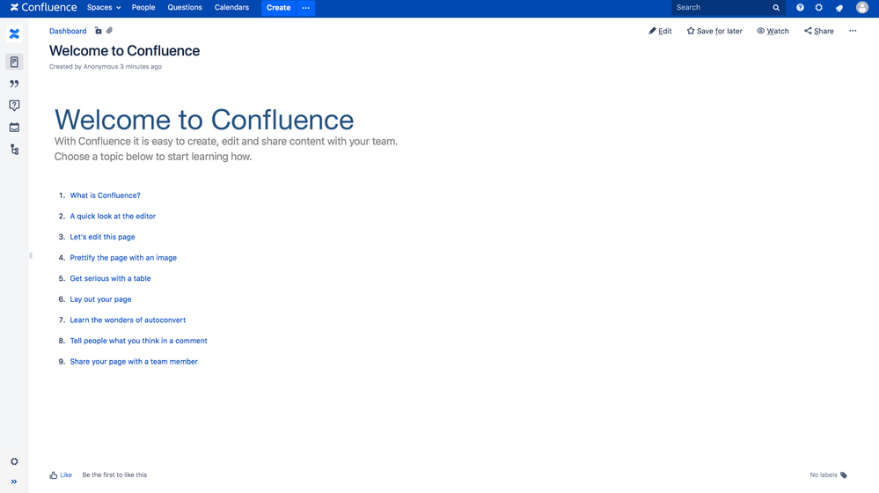Screen dimensions: 879x493
Task: Click the attachments paperclip icon
Action: pyautogui.click(x=109, y=31)
